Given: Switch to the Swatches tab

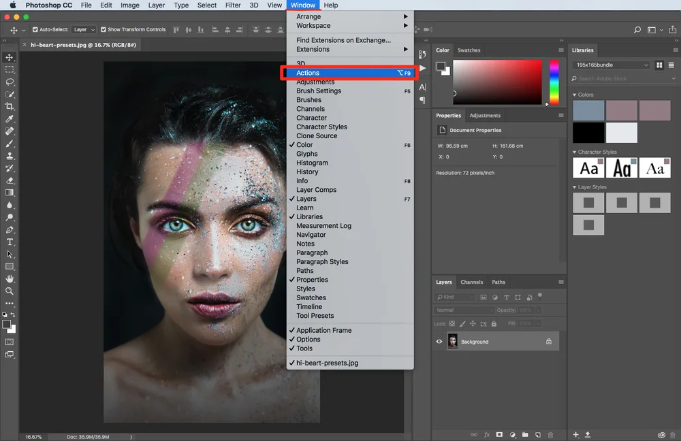Looking at the screenshot, I should [469, 50].
